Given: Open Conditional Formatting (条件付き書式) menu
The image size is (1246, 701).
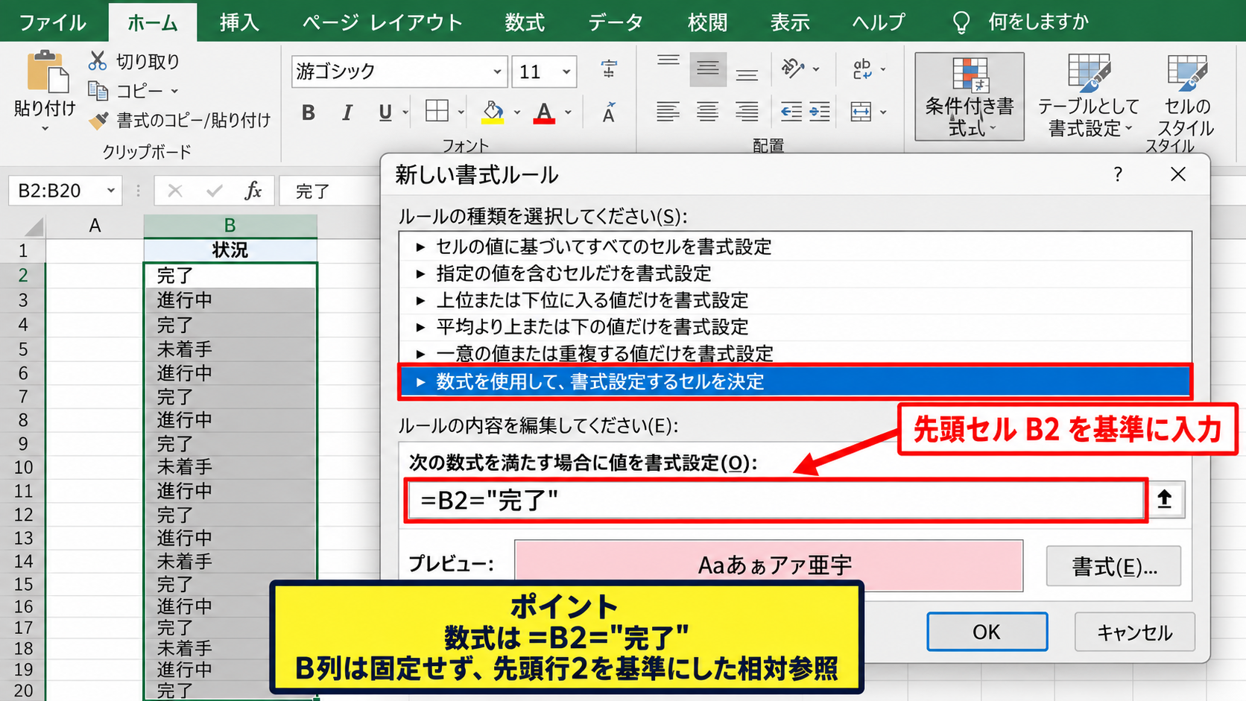Looking at the screenshot, I should tap(969, 96).
